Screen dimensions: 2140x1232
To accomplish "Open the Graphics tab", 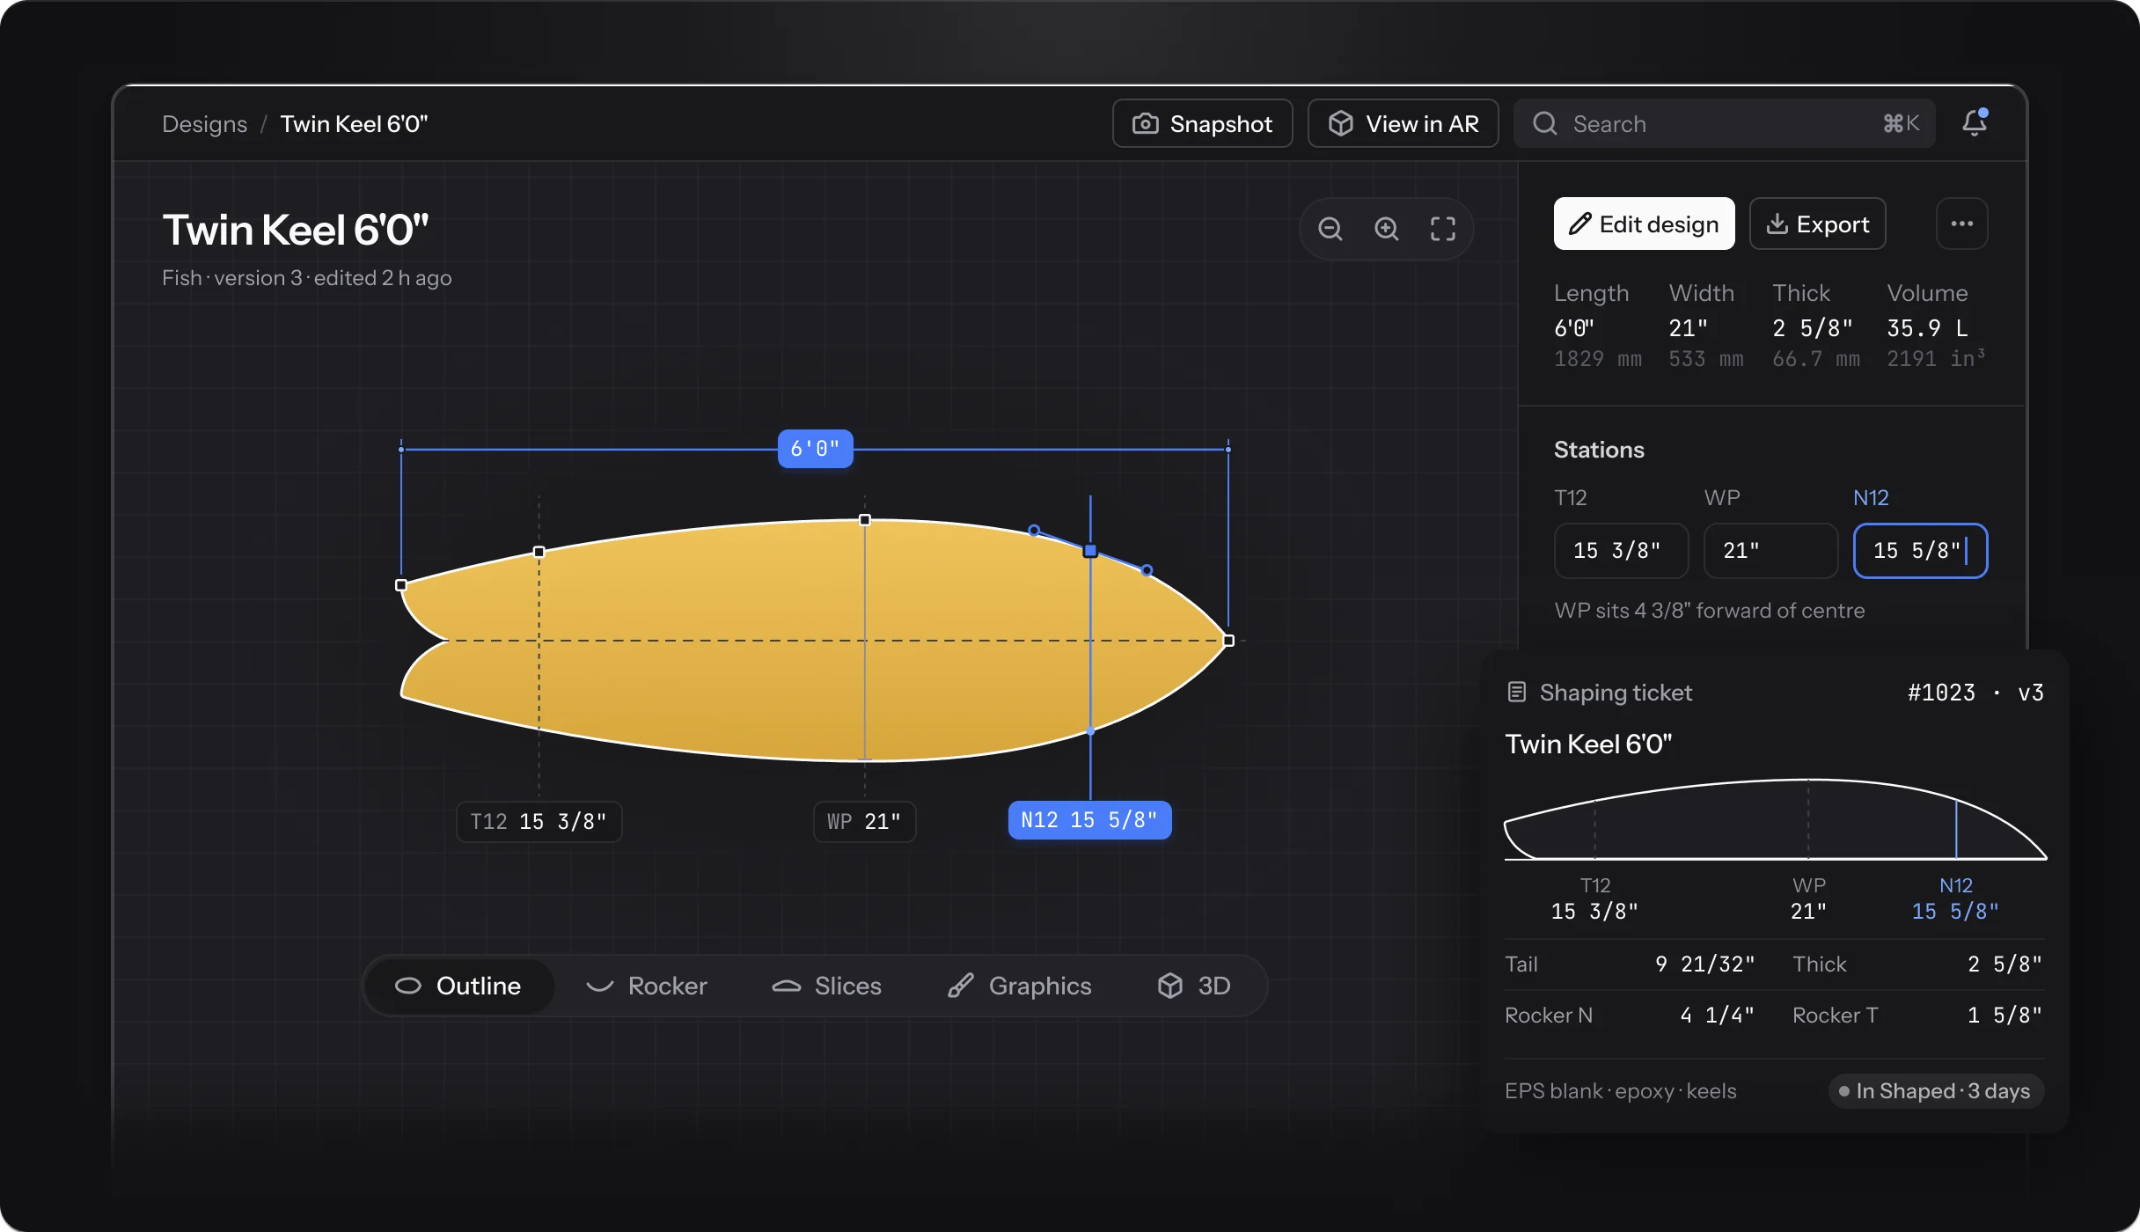I will click(1020, 986).
